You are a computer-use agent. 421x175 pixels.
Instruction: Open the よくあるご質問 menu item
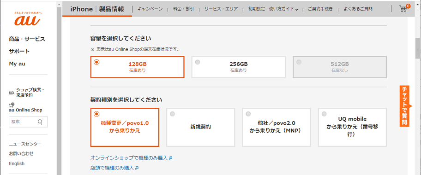coord(358,9)
